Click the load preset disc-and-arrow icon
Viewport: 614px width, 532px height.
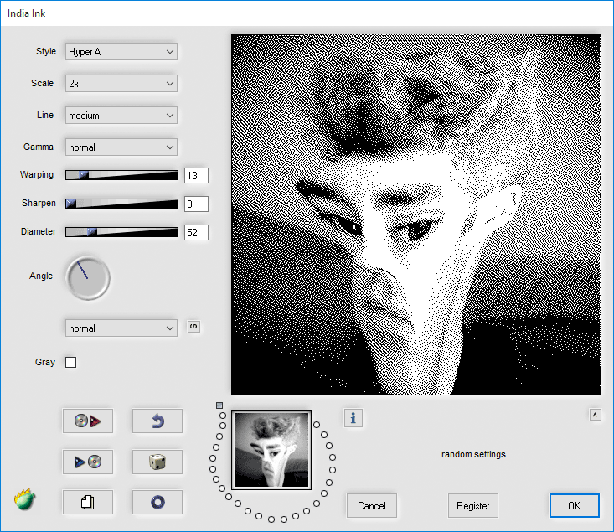pos(88,421)
